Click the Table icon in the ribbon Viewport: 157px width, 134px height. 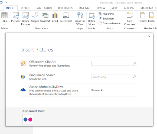click(4, 15)
